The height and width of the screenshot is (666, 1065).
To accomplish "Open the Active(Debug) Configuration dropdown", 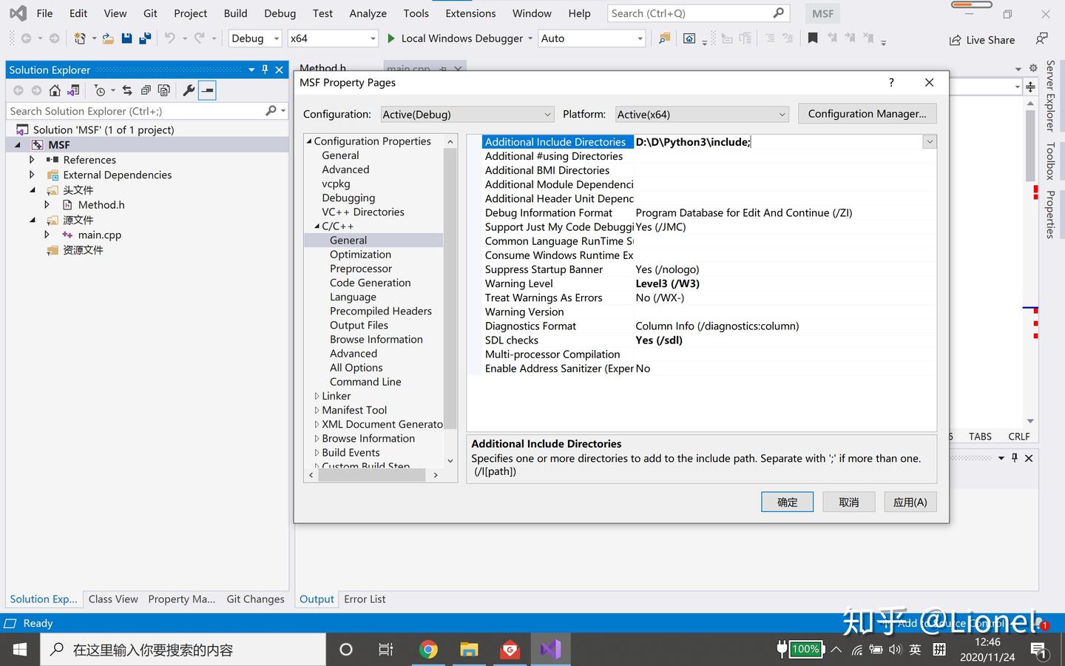I will point(467,114).
